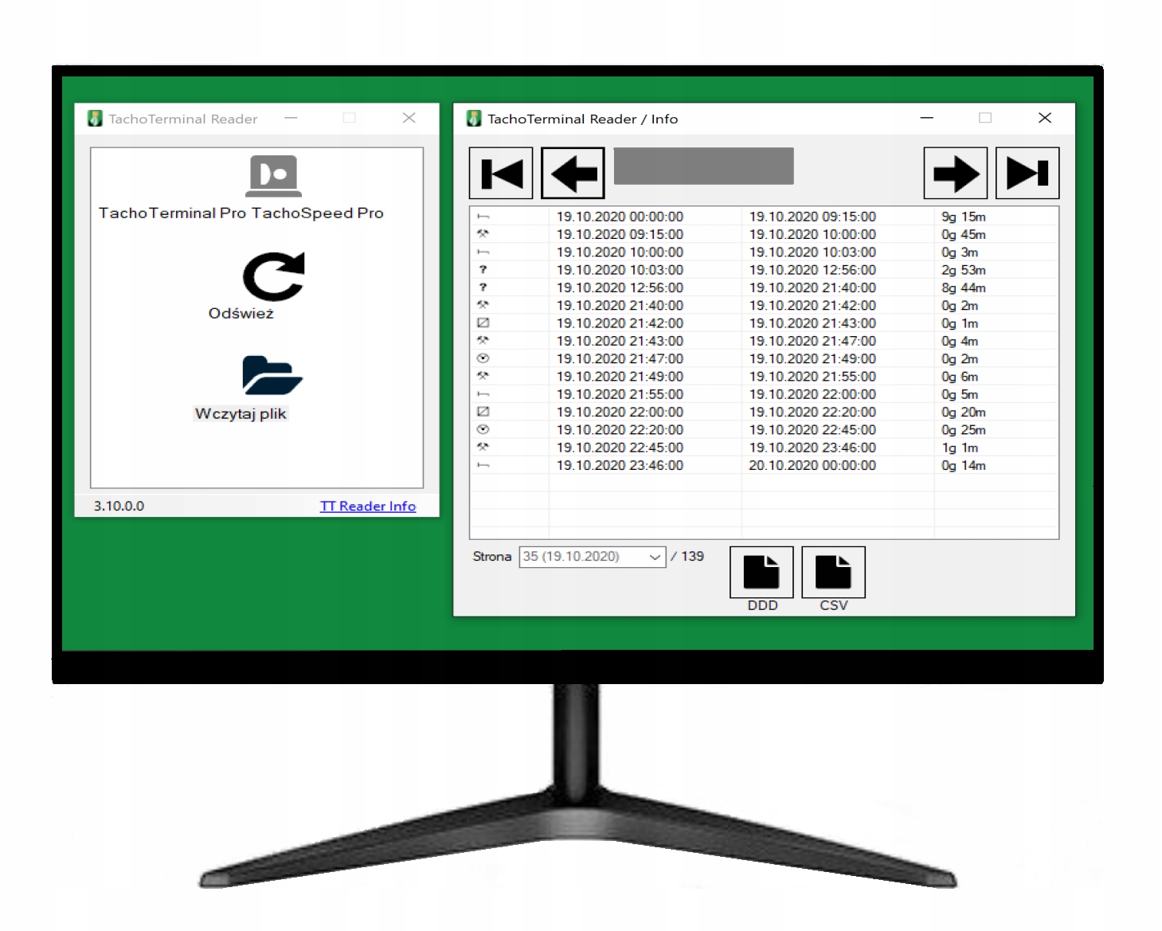Click the work icon in the 09:15:00 start row
1162x931 pixels.
[x=483, y=234]
